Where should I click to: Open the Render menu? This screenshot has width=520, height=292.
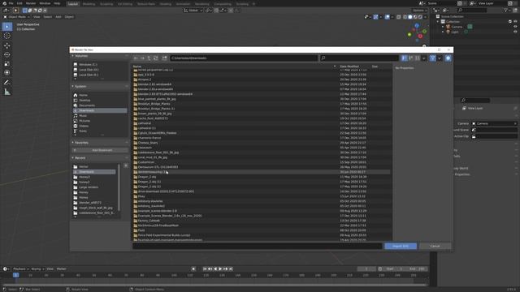click(31, 3)
